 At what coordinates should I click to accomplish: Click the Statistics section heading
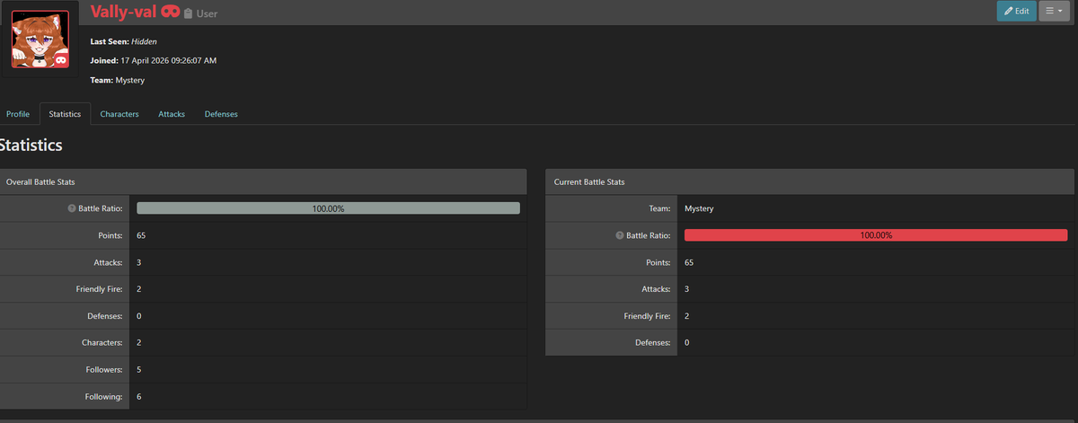[31, 145]
